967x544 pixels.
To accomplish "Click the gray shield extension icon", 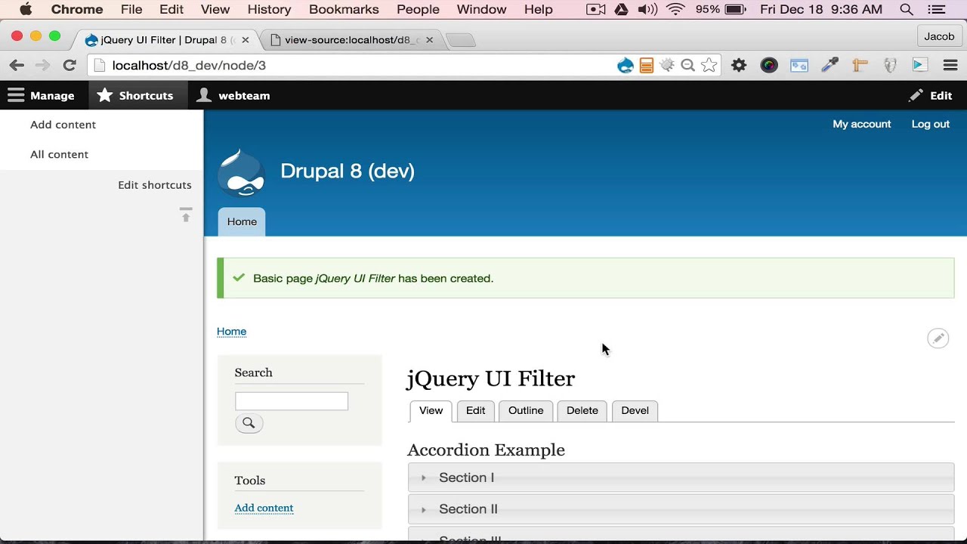I will [890, 66].
